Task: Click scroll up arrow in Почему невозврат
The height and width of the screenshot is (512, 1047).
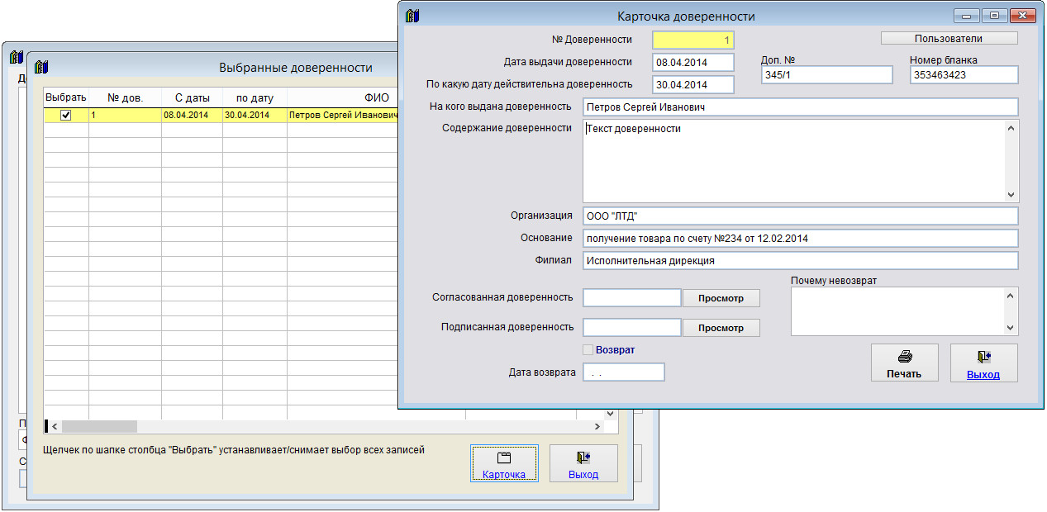Action: pyautogui.click(x=1011, y=295)
